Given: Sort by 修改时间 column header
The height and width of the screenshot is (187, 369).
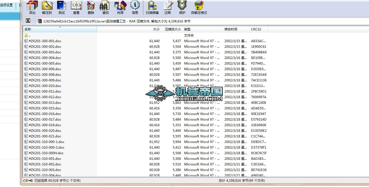Looking at the screenshot, I should [236, 29].
